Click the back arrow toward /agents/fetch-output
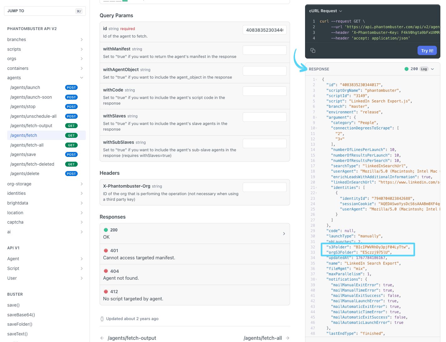446x342 pixels. point(102,338)
